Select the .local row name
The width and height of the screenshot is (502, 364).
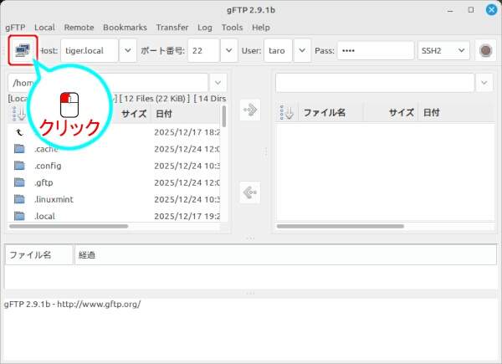44,216
